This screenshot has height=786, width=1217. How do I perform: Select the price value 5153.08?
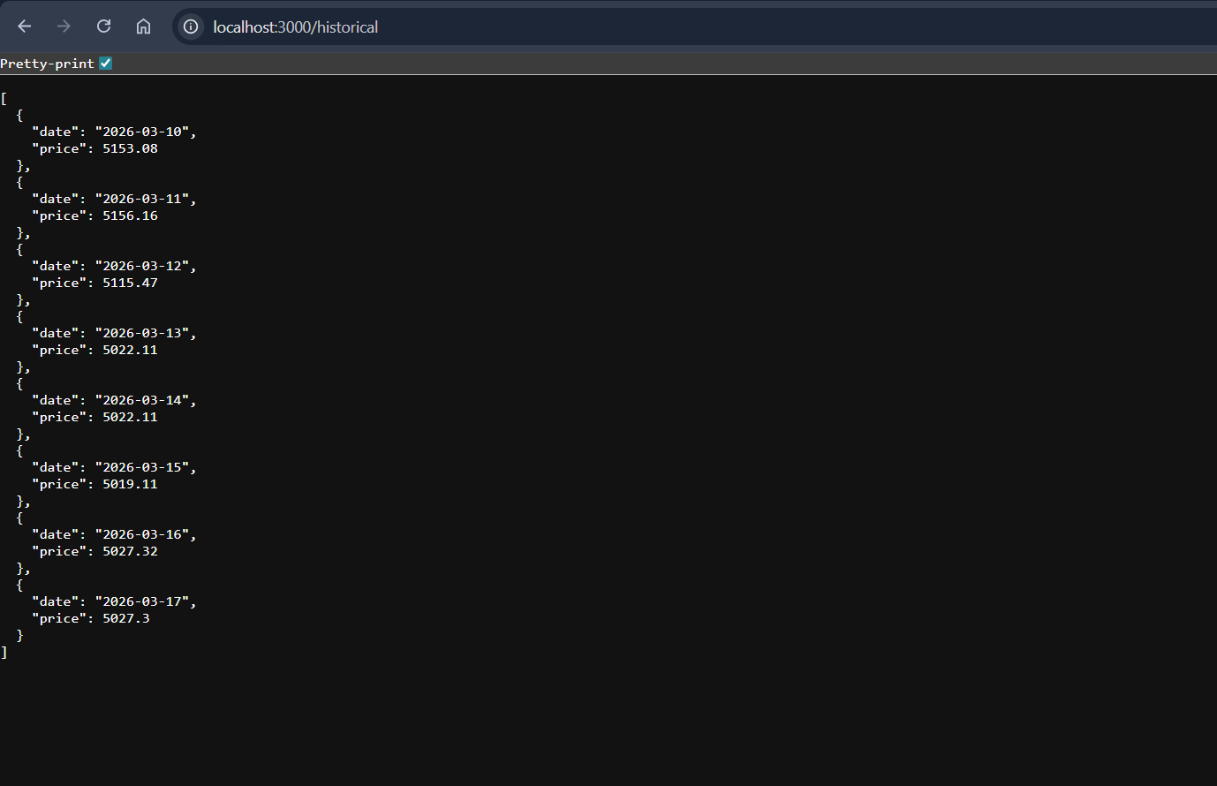click(x=130, y=148)
